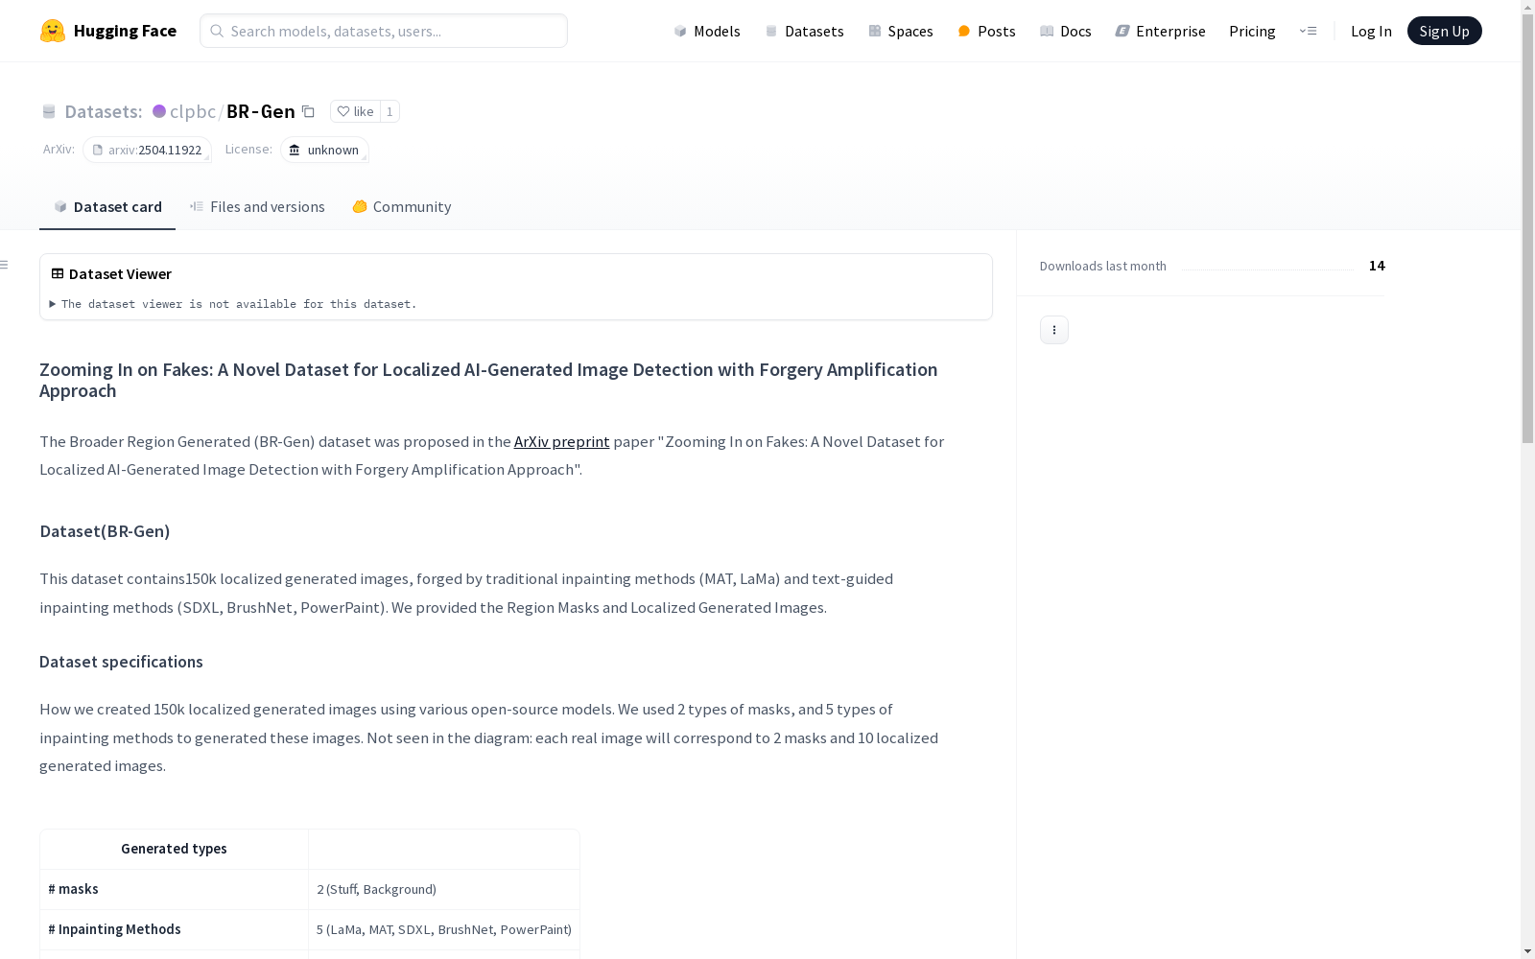1535x959 pixels.
Task: Click the clpbc user avatar
Action: pyautogui.click(x=159, y=111)
